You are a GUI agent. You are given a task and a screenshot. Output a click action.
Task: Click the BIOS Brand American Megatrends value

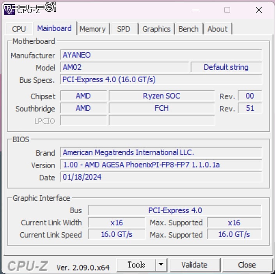[161, 152]
